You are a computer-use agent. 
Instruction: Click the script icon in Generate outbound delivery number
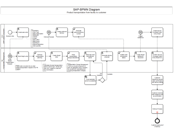click(x=74, y=29)
